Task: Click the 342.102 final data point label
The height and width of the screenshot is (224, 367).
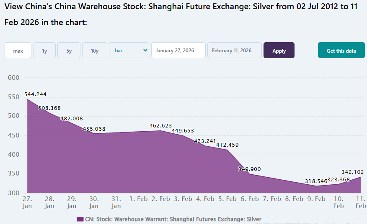Action: (353, 172)
